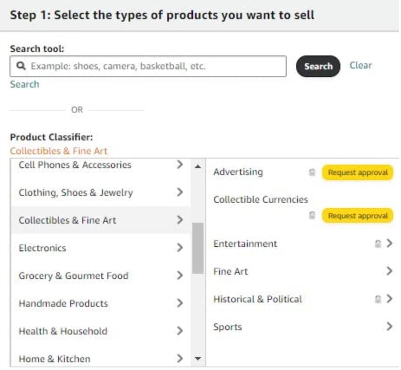Select Grocery & Gourmet Food category

73,276
